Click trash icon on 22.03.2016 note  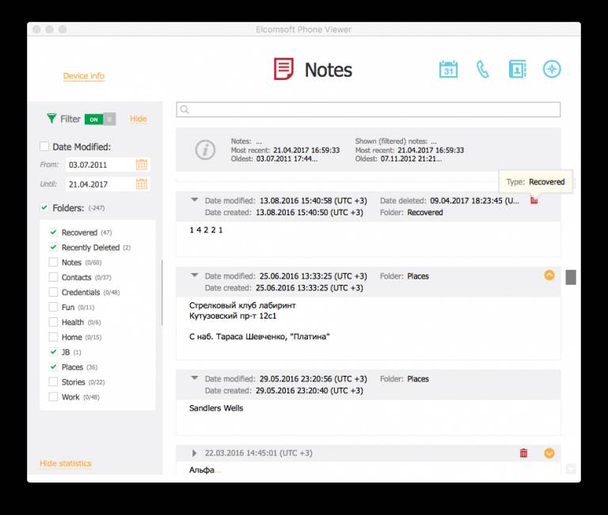(523, 453)
